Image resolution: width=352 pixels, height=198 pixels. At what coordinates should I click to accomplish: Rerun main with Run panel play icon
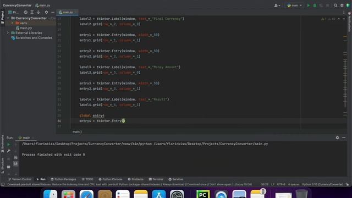[9, 144]
